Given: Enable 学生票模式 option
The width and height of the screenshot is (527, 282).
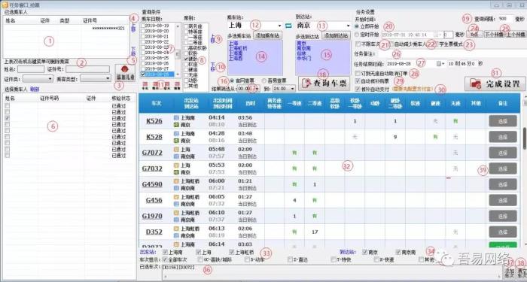Looking at the screenshot, I should (x=436, y=44).
